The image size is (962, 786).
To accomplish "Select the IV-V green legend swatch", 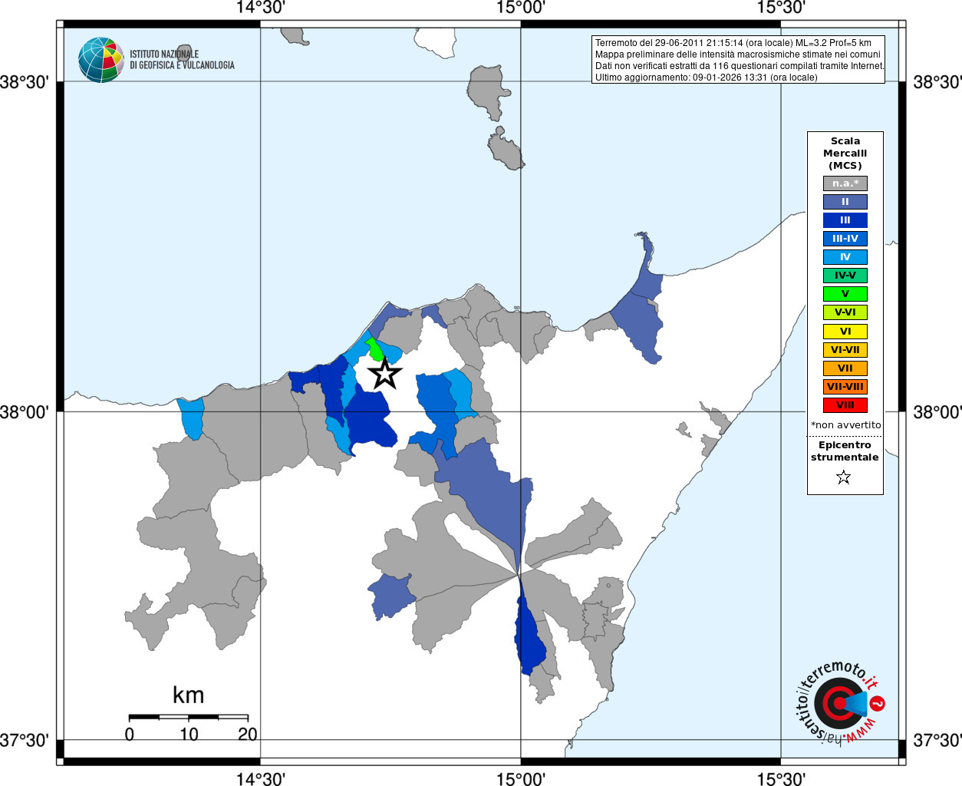I will point(845,276).
